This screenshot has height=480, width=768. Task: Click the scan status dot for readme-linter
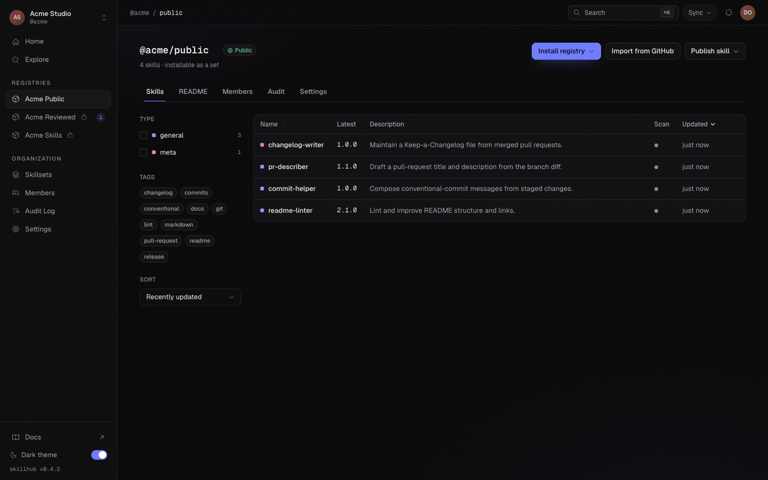[656, 211]
